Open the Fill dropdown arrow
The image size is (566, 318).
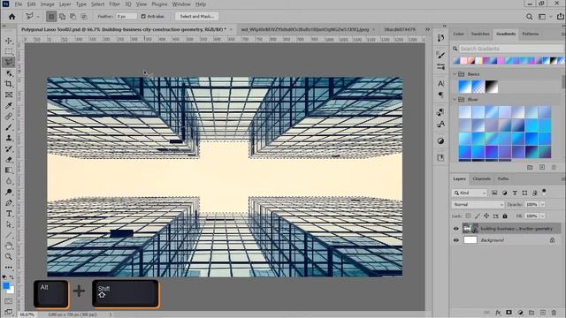pyautogui.click(x=542, y=216)
